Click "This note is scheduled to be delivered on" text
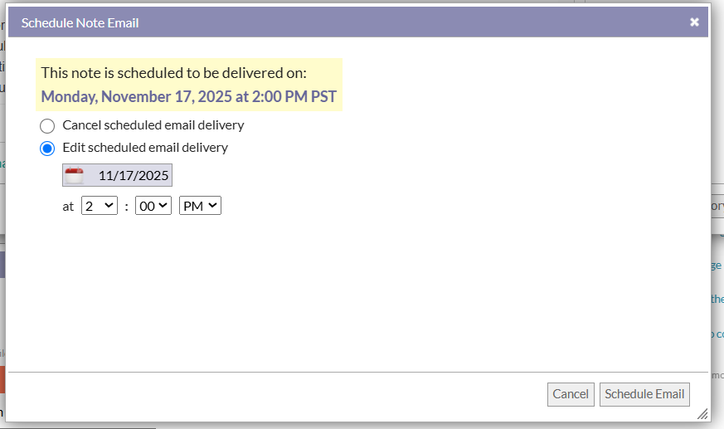 (173, 73)
